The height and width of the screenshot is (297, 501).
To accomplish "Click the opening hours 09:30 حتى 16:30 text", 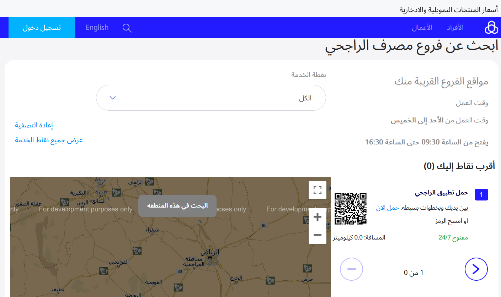I will (427, 142).
